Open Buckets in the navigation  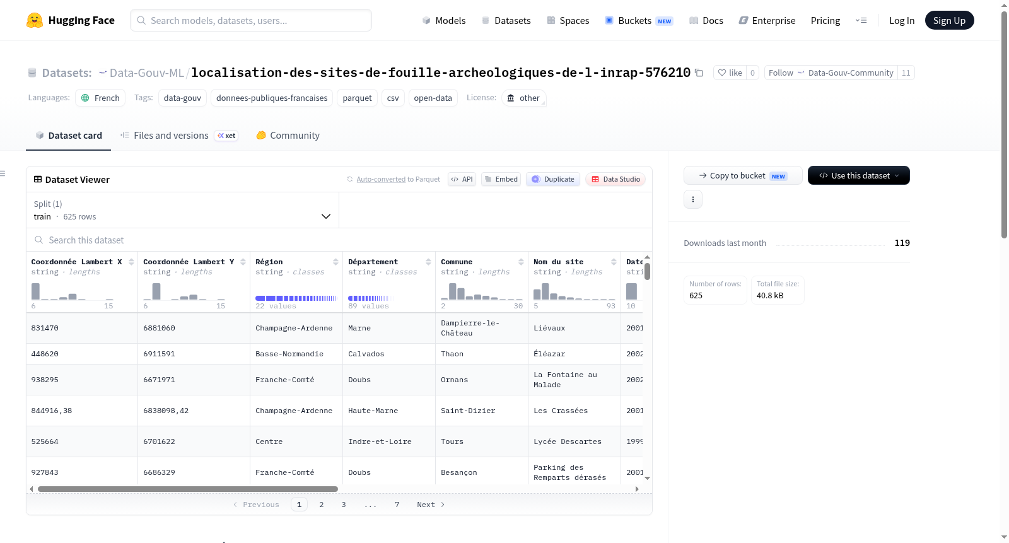[x=639, y=20]
